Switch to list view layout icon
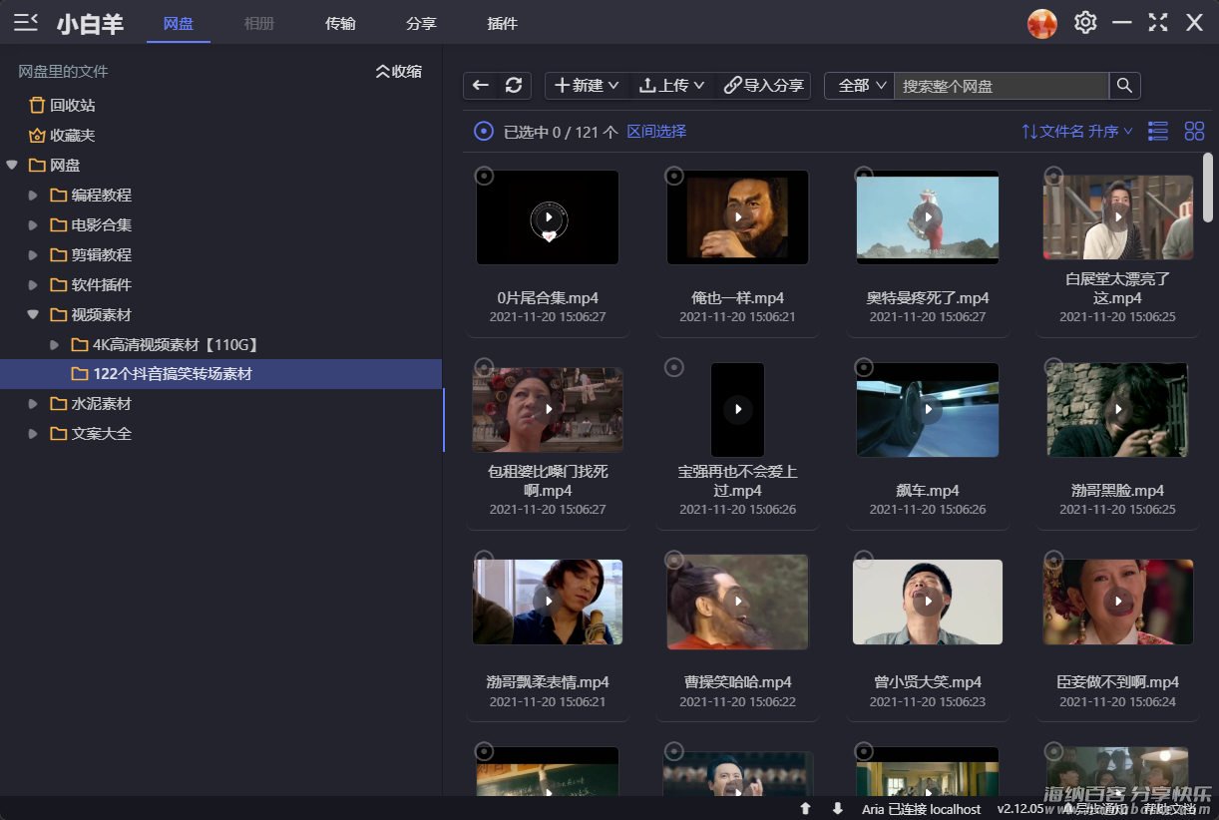 point(1158,131)
